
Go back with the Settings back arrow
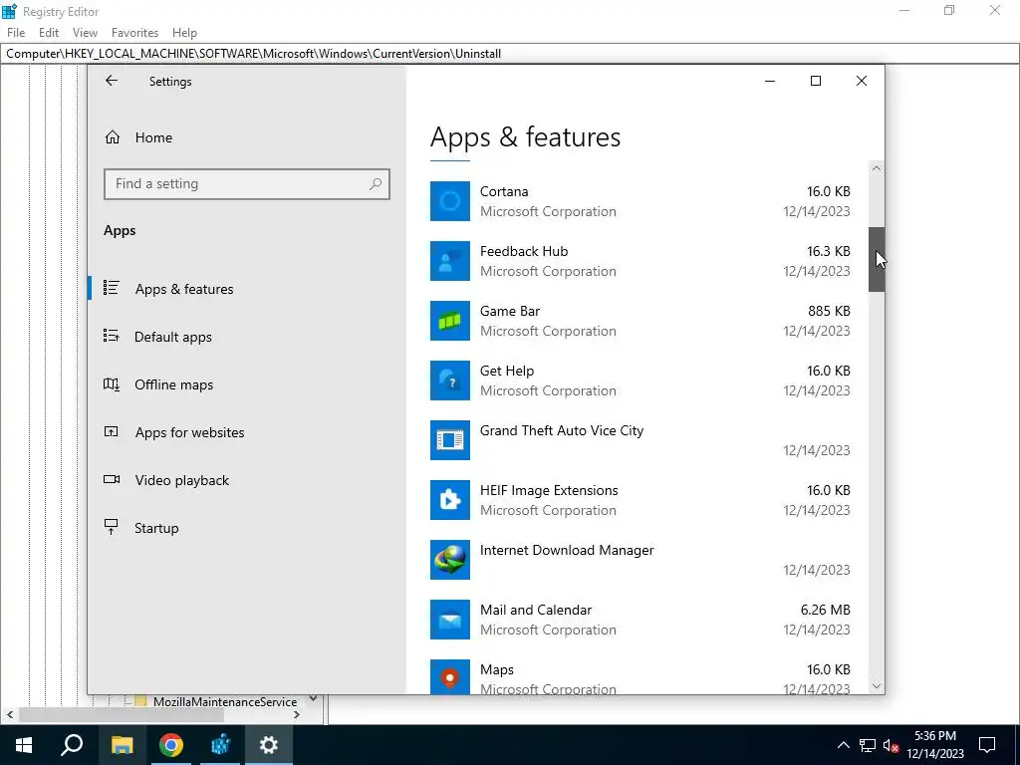tap(112, 81)
